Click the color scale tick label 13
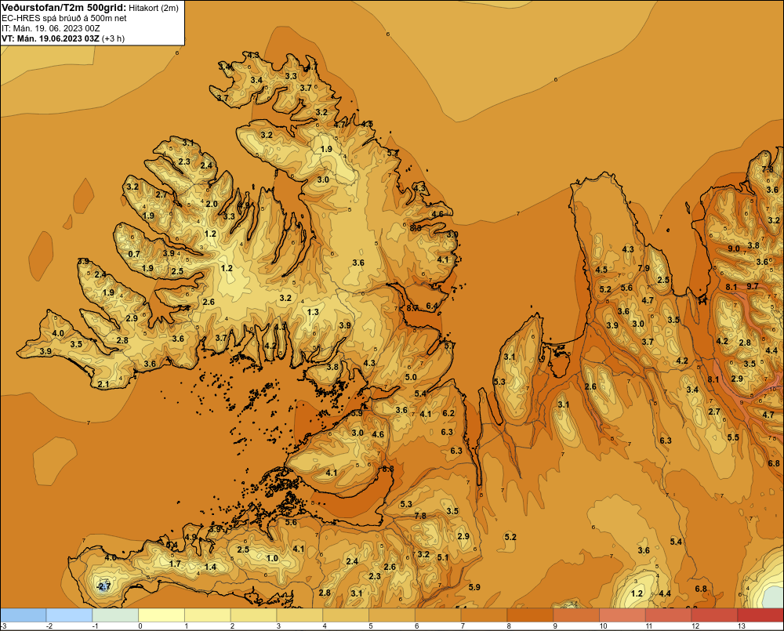 click(741, 626)
